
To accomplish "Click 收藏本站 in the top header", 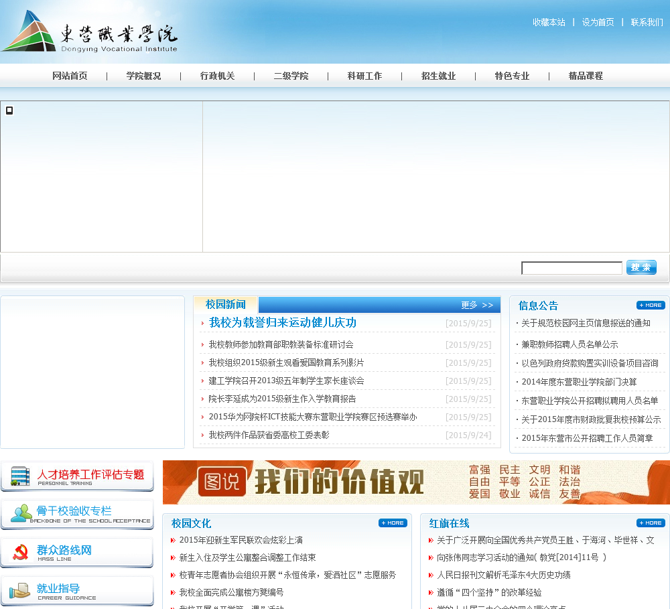I will [549, 22].
